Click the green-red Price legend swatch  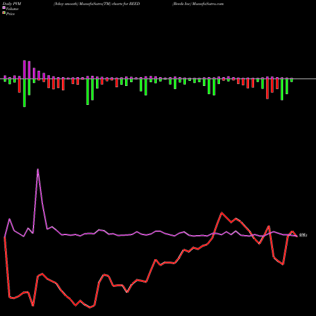[4, 13]
